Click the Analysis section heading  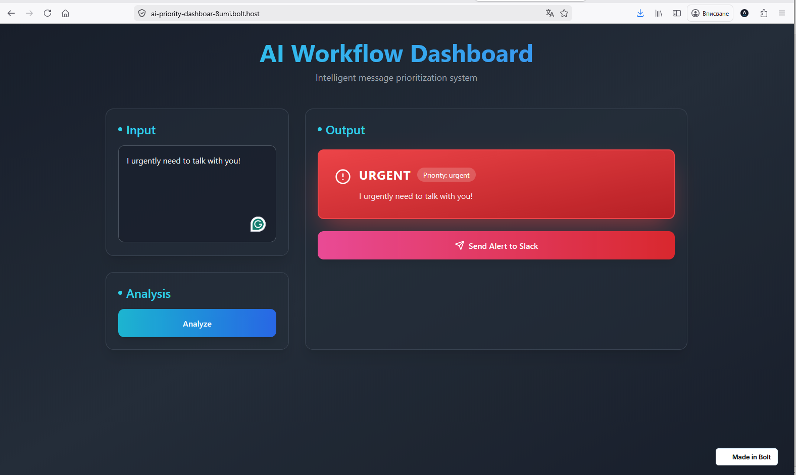pyautogui.click(x=148, y=294)
